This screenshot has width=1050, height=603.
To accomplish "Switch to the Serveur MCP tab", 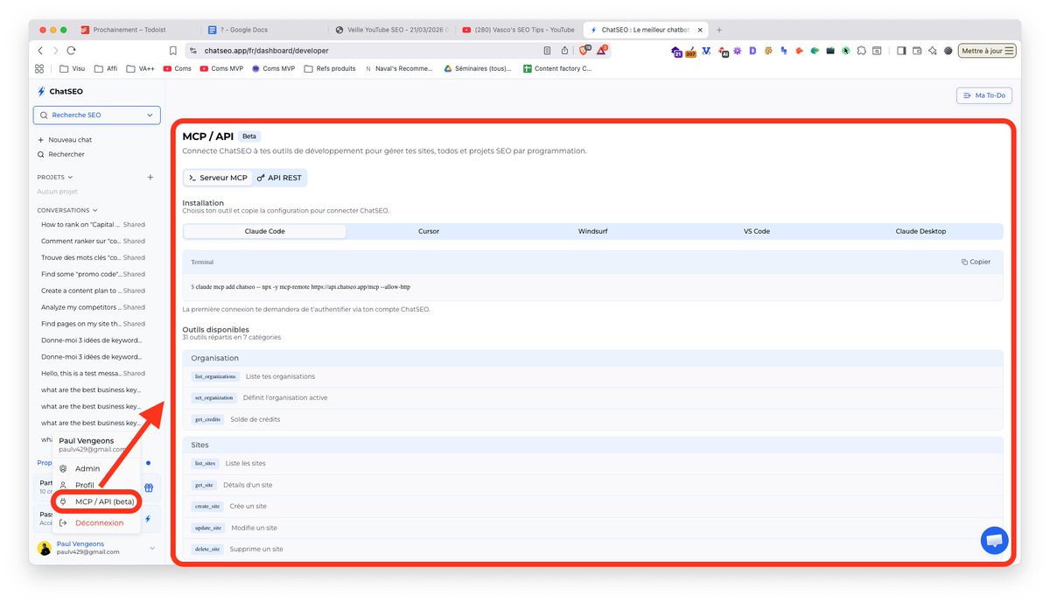I will (x=218, y=178).
